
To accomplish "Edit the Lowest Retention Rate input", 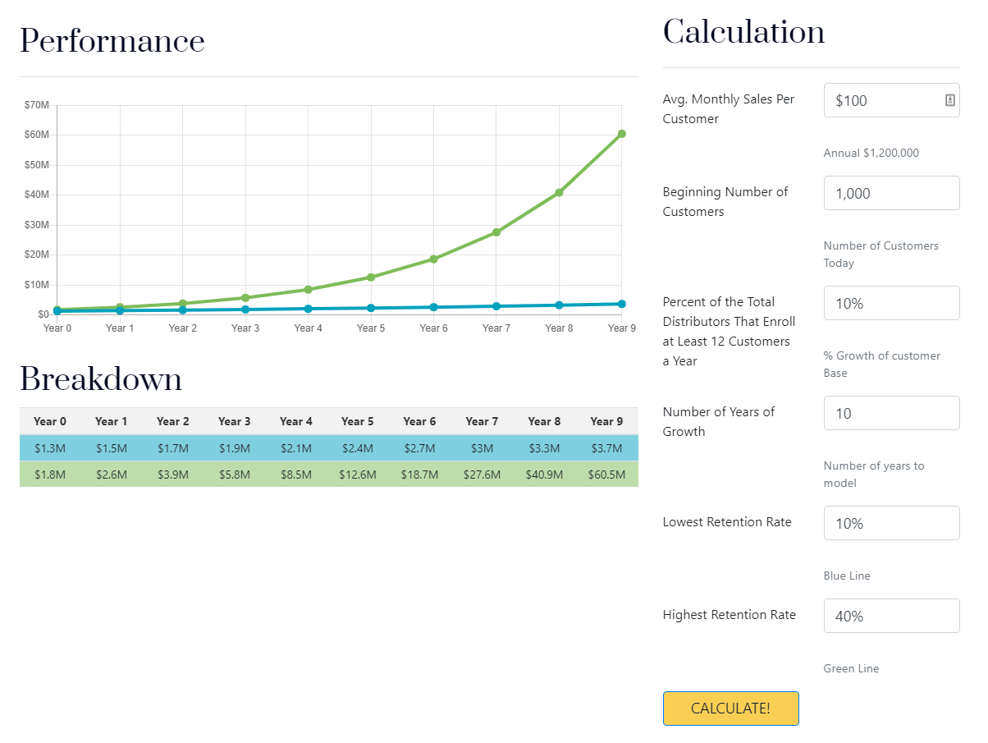I will tap(891, 524).
